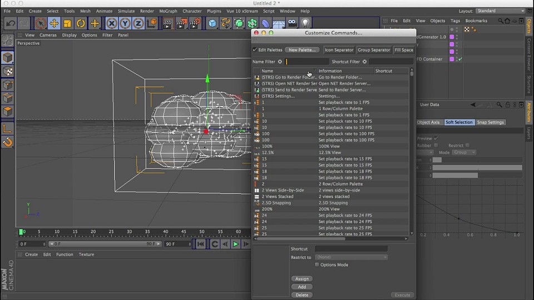534x300 pixels.
Task: Switch to the Snap Settings tab
Action: (x=490, y=122)
